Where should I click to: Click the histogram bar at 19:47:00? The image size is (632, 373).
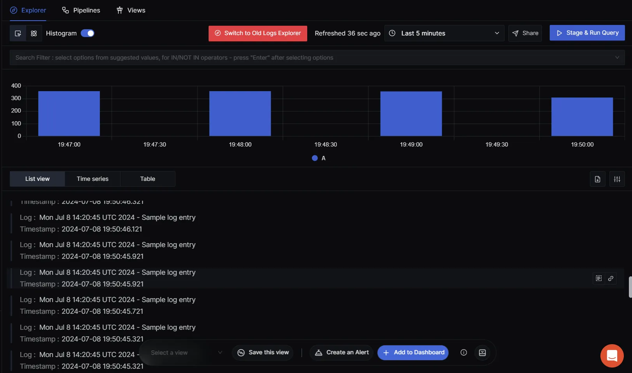coord(69,113)
